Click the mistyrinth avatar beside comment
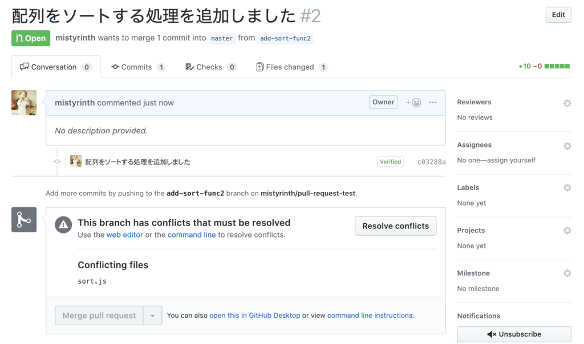This screenshot has height=344, width=584. click(x=24, y=103)
